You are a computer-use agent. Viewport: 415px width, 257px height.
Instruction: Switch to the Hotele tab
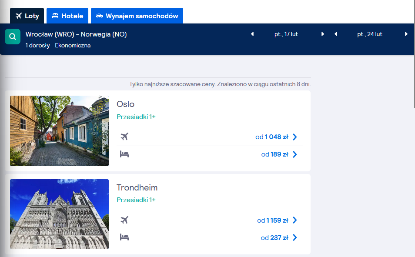[67, 16]
